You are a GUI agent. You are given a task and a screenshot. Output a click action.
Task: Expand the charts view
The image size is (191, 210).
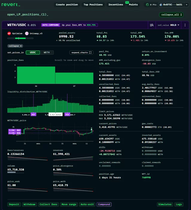(x=81, y=52)
